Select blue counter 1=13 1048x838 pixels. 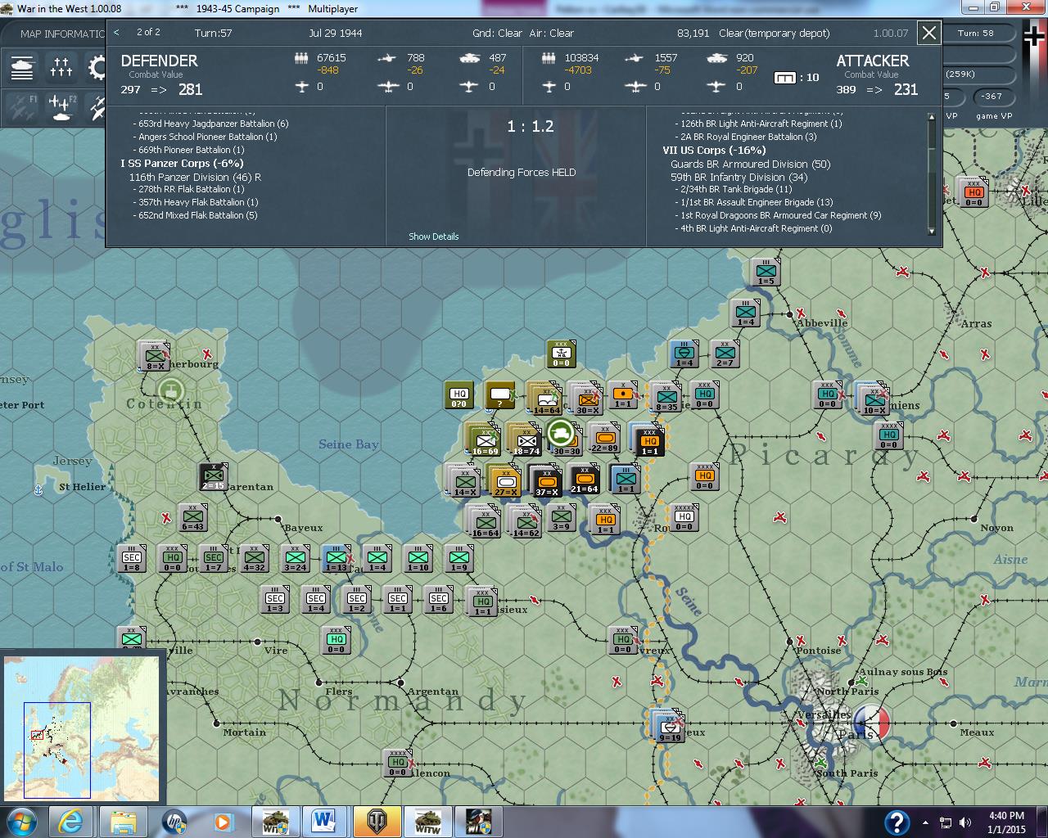(336, 558)
